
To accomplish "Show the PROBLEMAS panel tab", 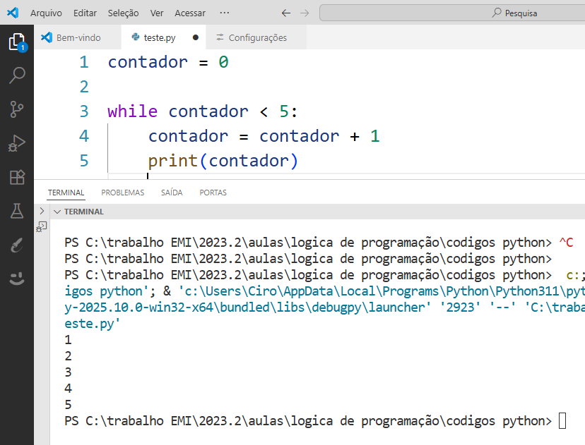I will (122, 193).
